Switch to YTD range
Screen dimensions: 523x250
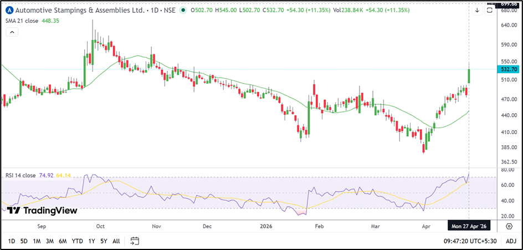click(78, 241)
